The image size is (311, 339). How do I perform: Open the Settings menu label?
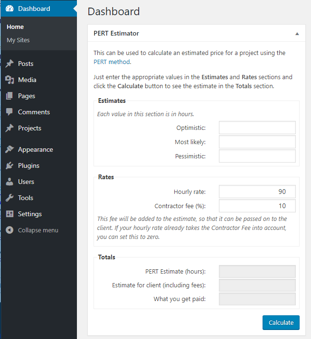30,214
